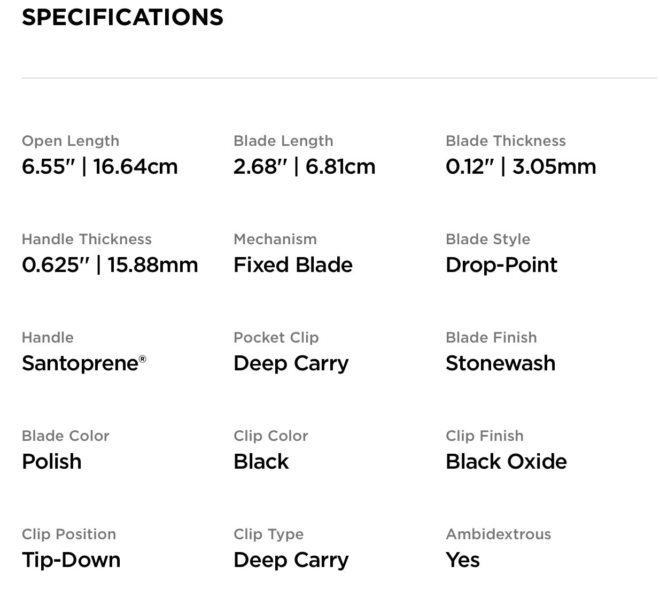
Task: Click the Open Length value 6.55″ | 16.64cm
Action: pyautogui.click(x=99, y=167)
